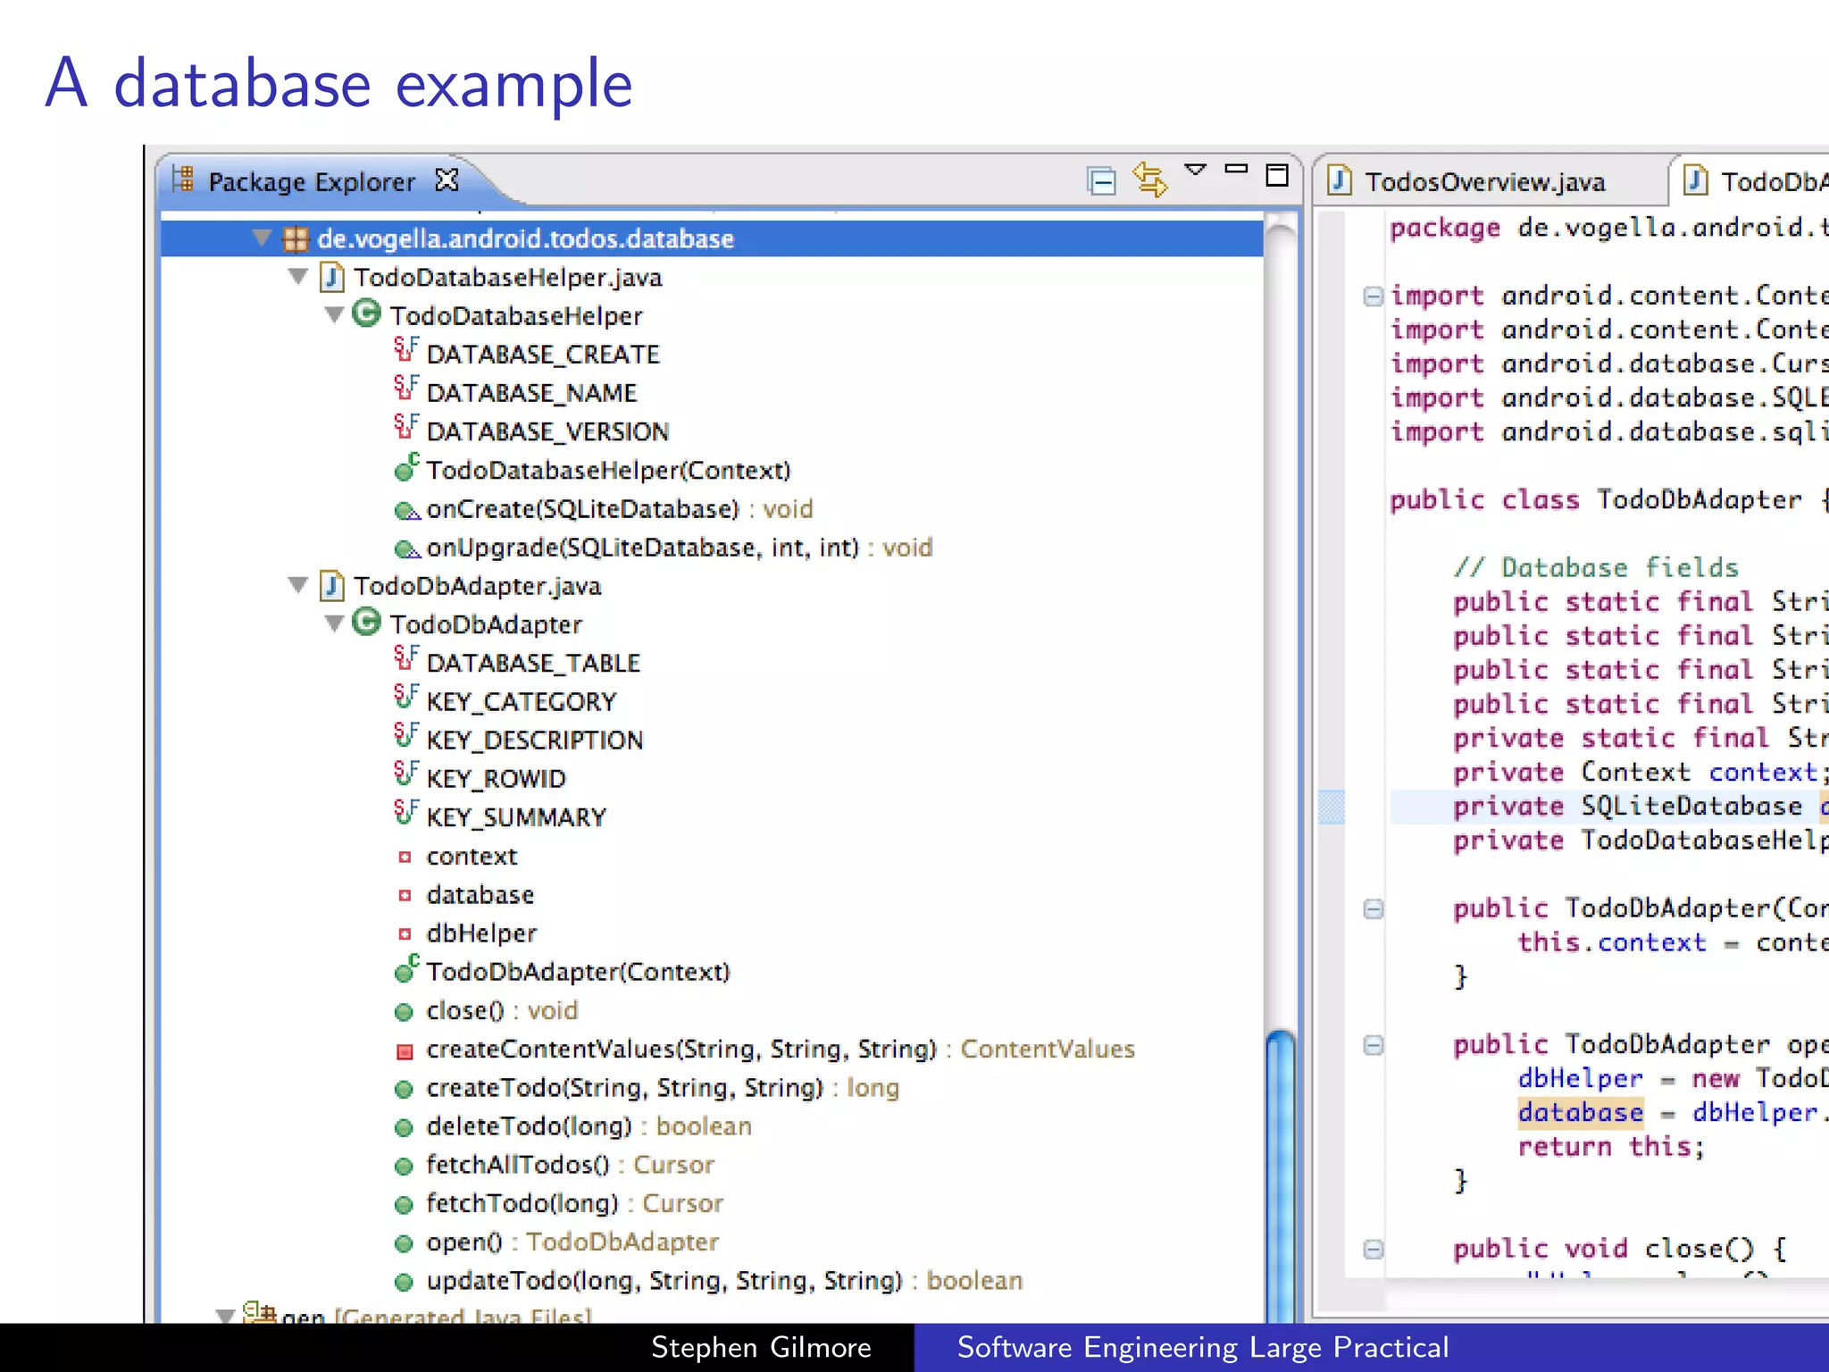
Task: Fold the import statements block in editor
Action: click(1373, 296)
